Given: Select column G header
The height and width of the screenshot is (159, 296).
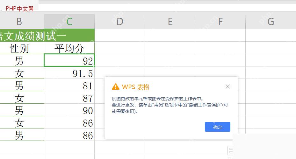Looking at the screenshot, I should tap(271, 22).
